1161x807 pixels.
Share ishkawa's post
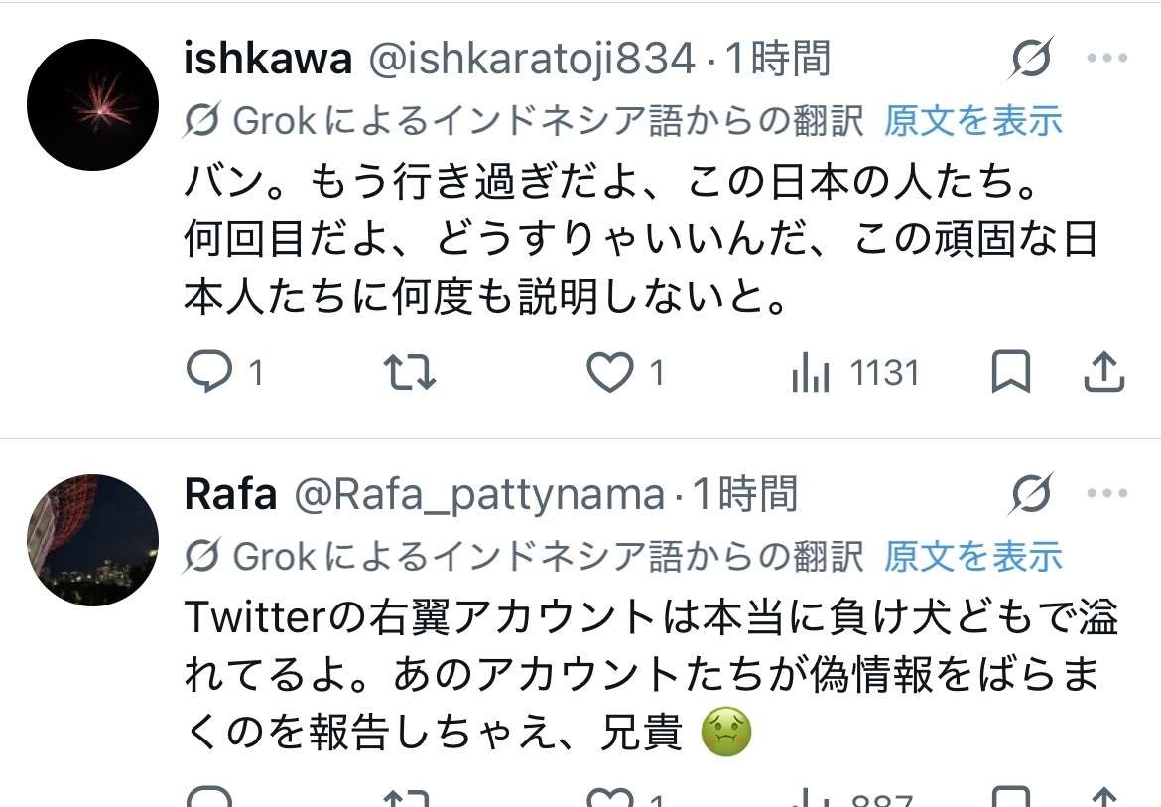tap(1104, 371)
